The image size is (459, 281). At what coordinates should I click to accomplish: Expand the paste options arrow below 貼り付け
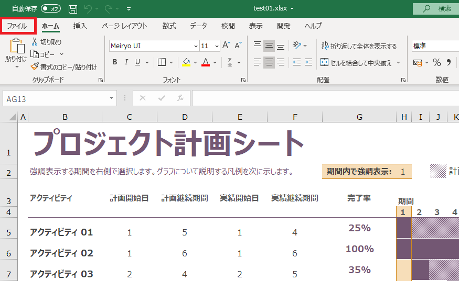[17, 67]
